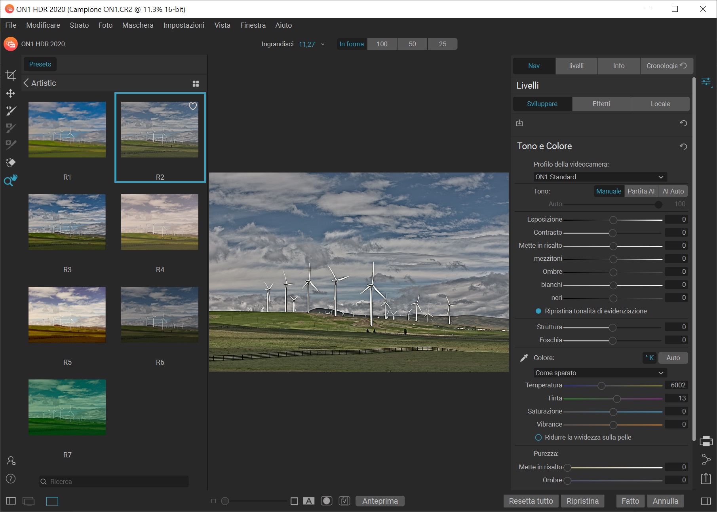Click the white balance eyedropper icon
This screenshot has height=512, width=717.
[524, 358]
